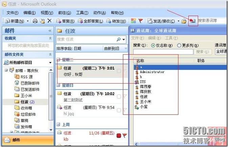Open the Actions menu in Outlook
This screenshot has height=147, width=228.
pyautogui.click(x=99, y=13)
